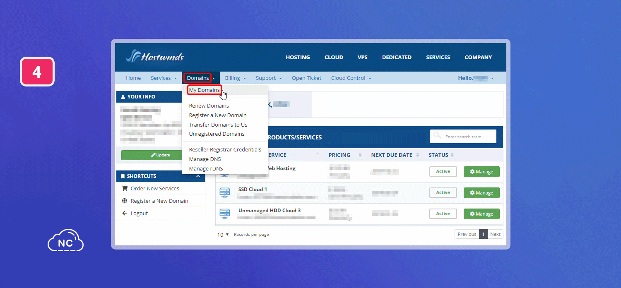Select Transfer Domains to Us
Viewport: 621px width, 288px height.
(218, 125)
